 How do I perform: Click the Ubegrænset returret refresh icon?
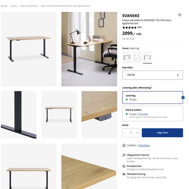(124, 155)
